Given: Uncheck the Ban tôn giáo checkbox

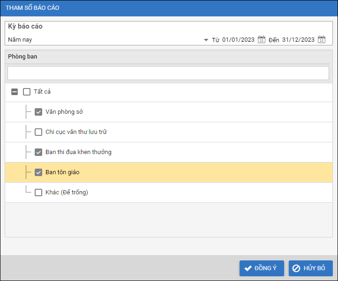Looking at the screenshot, I should [38, 172].
